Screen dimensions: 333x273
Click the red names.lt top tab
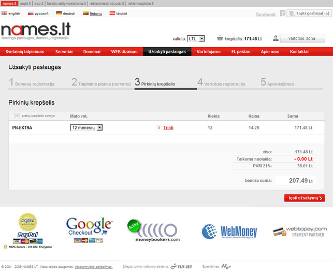[9, 4]
